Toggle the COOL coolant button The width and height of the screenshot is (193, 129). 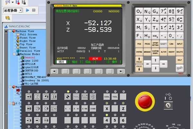[107, 97]
